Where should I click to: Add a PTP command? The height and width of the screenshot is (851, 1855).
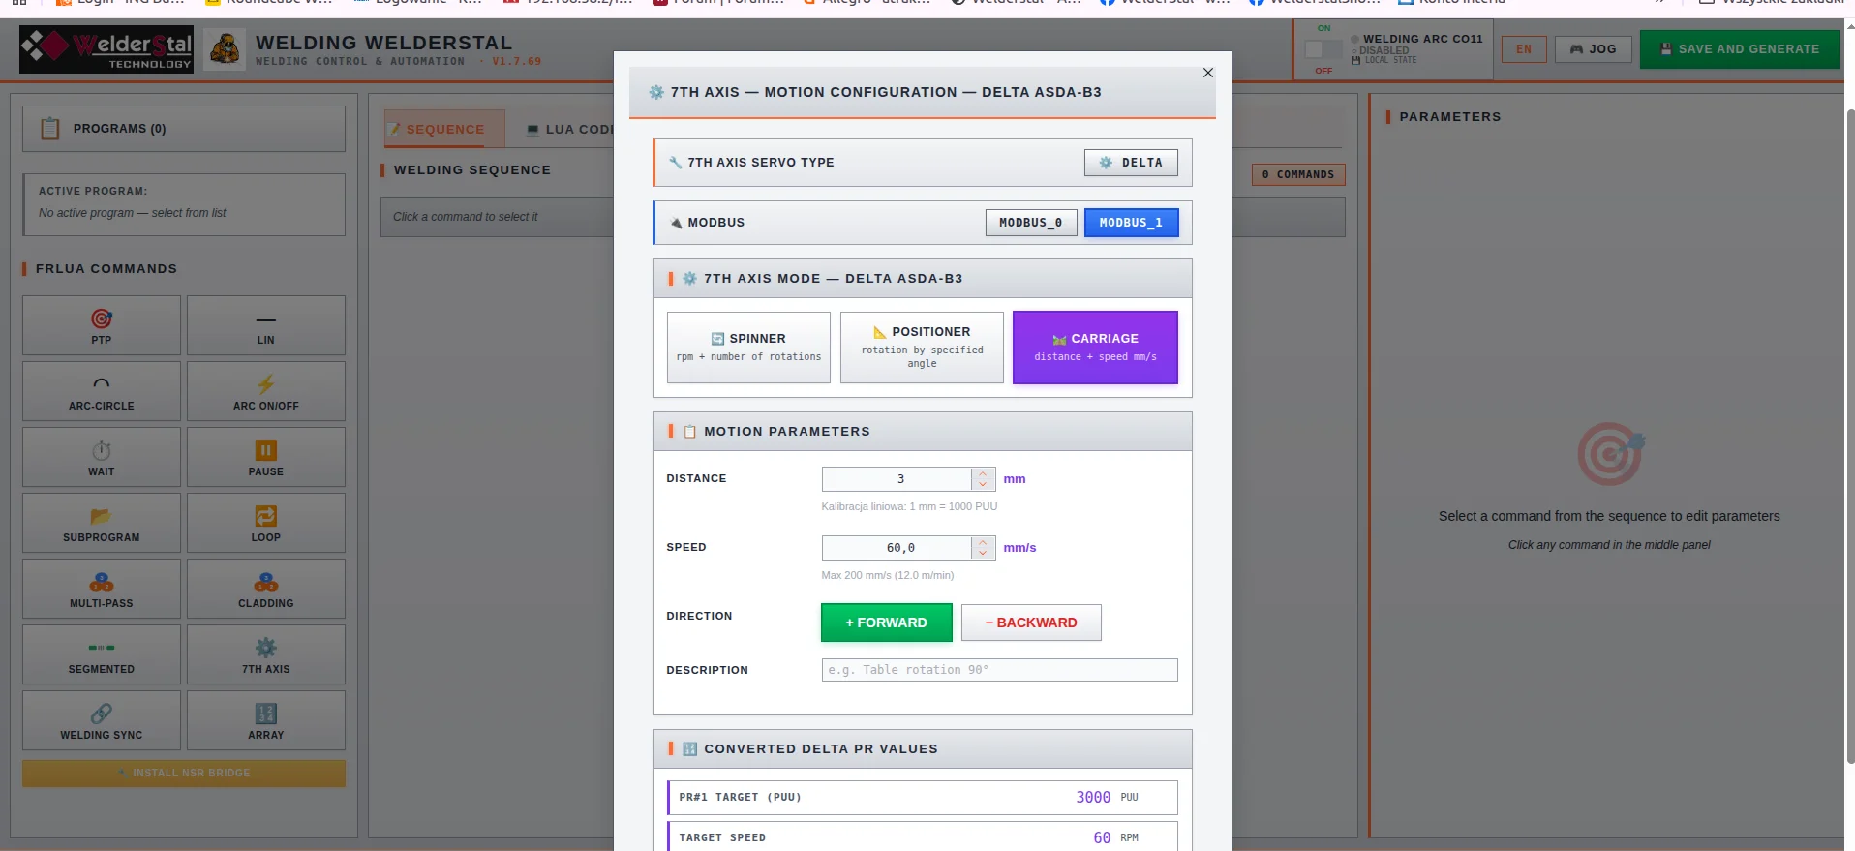coord(102,325)
